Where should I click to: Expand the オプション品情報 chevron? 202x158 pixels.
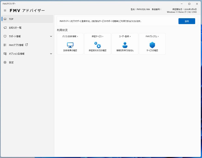51,54
